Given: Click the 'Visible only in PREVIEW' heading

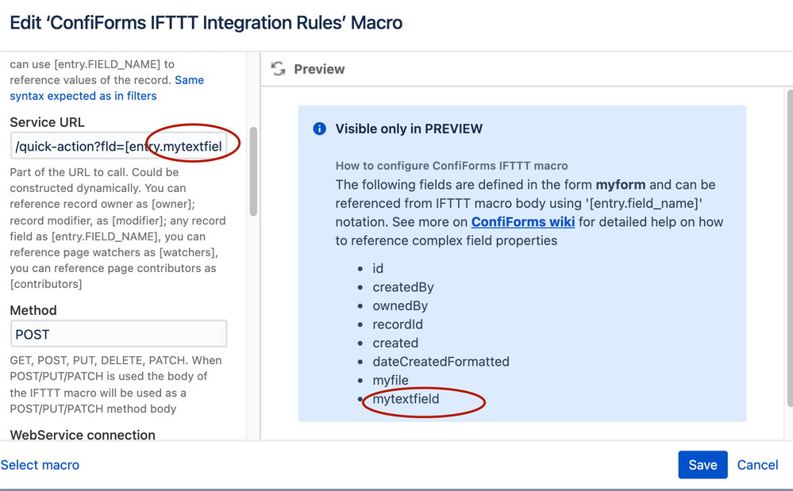Looking at the screenshot, I should (x=409, y=129).
